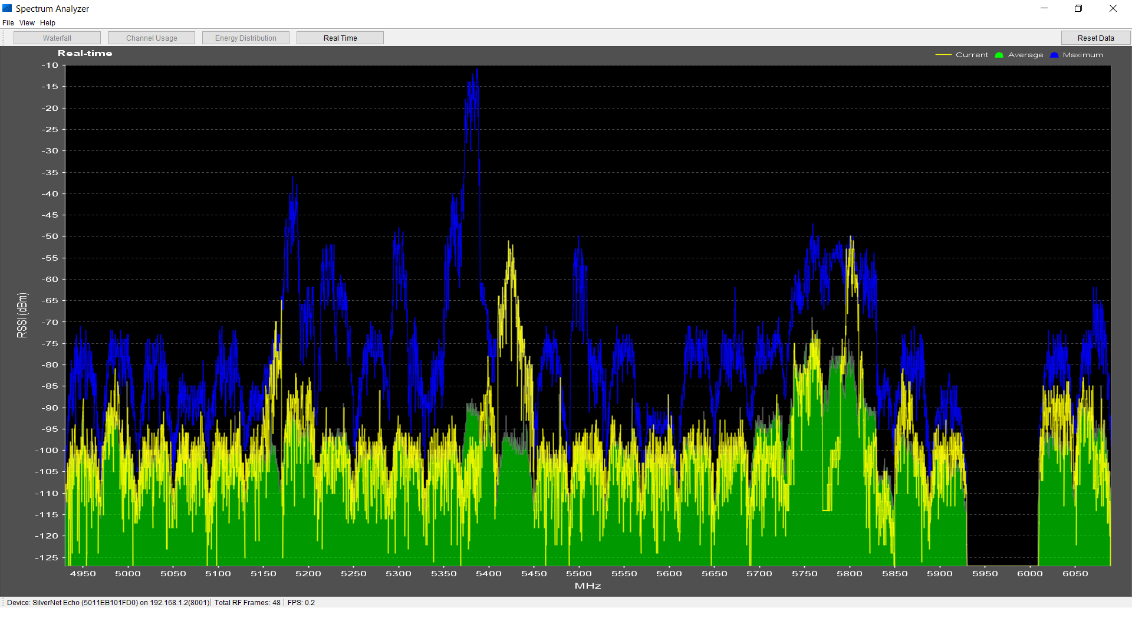Click the 5800 MHz axis label

850,573
